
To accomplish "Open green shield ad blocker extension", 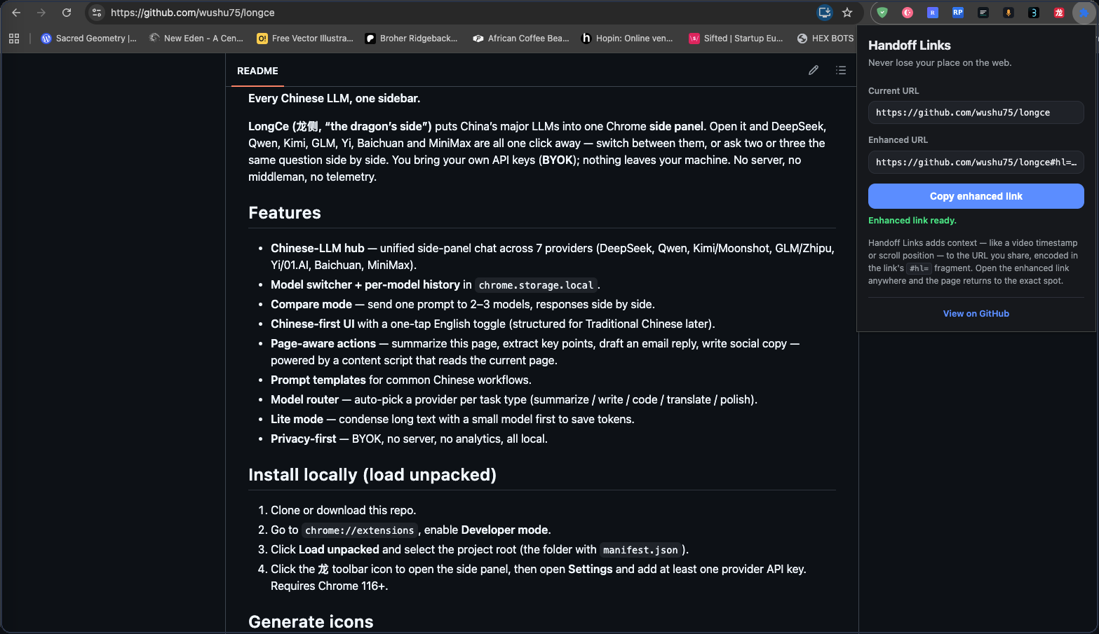I will tap(882, 13).
